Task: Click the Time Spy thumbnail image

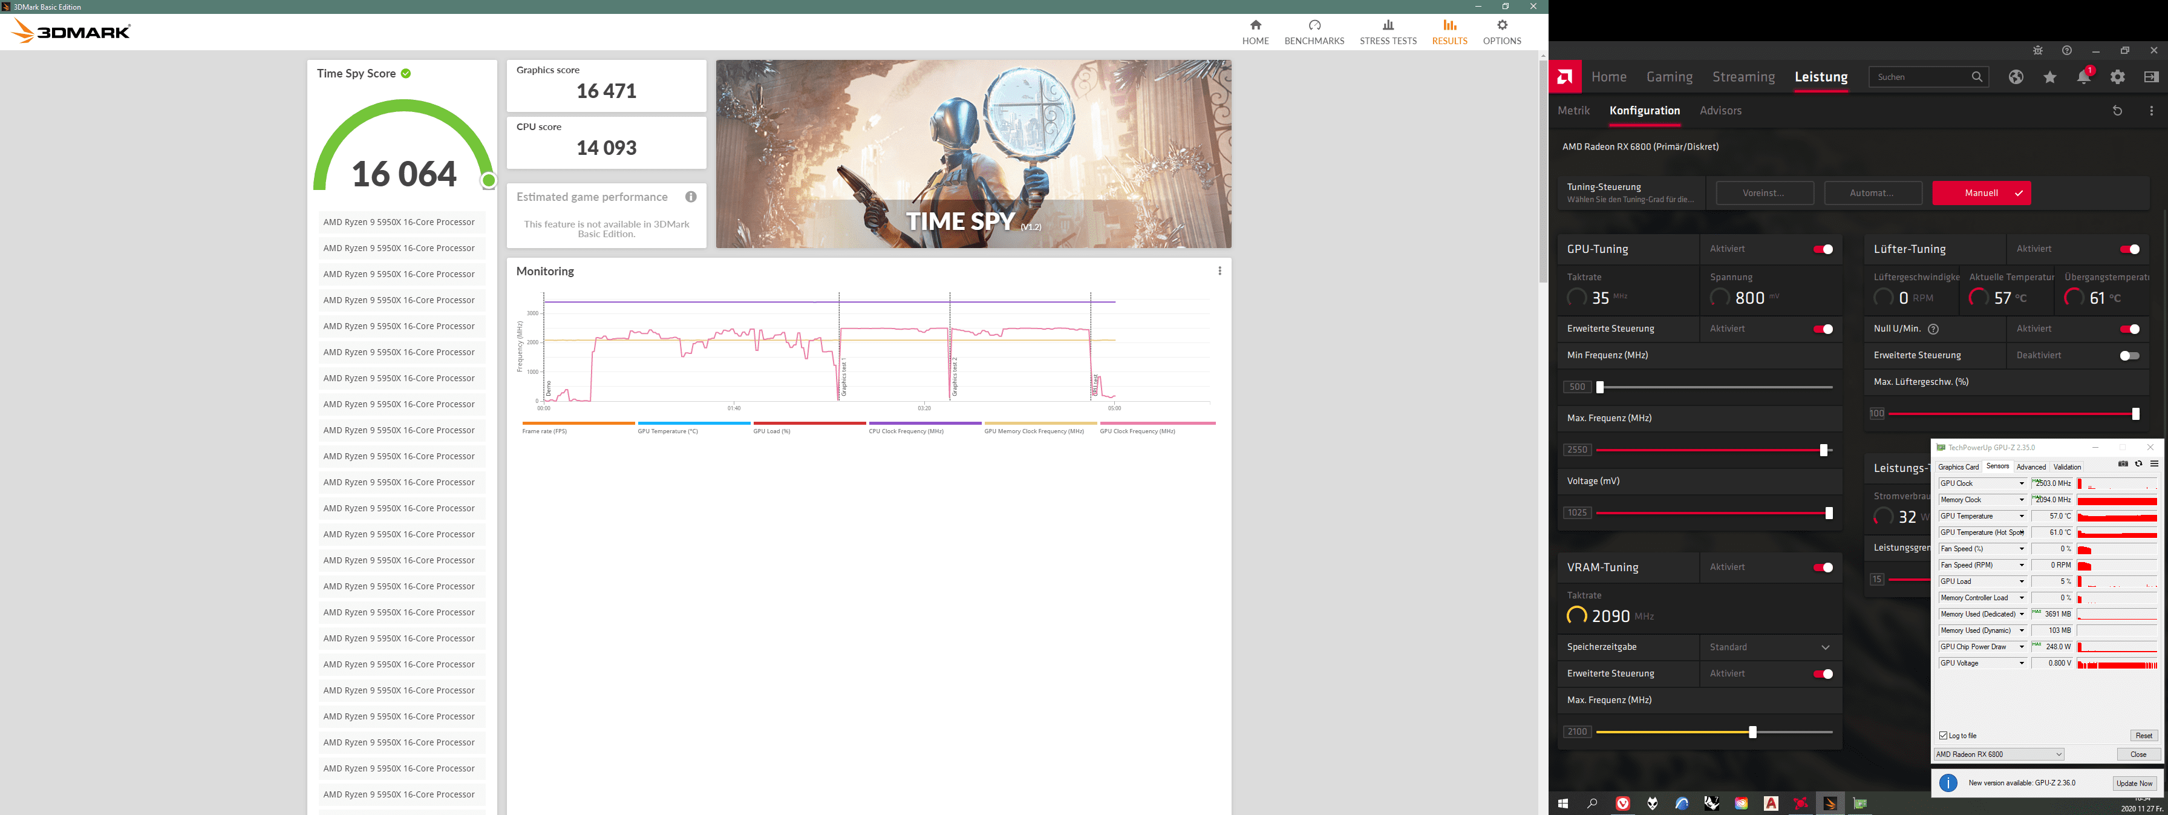Action: click(974, 153)
